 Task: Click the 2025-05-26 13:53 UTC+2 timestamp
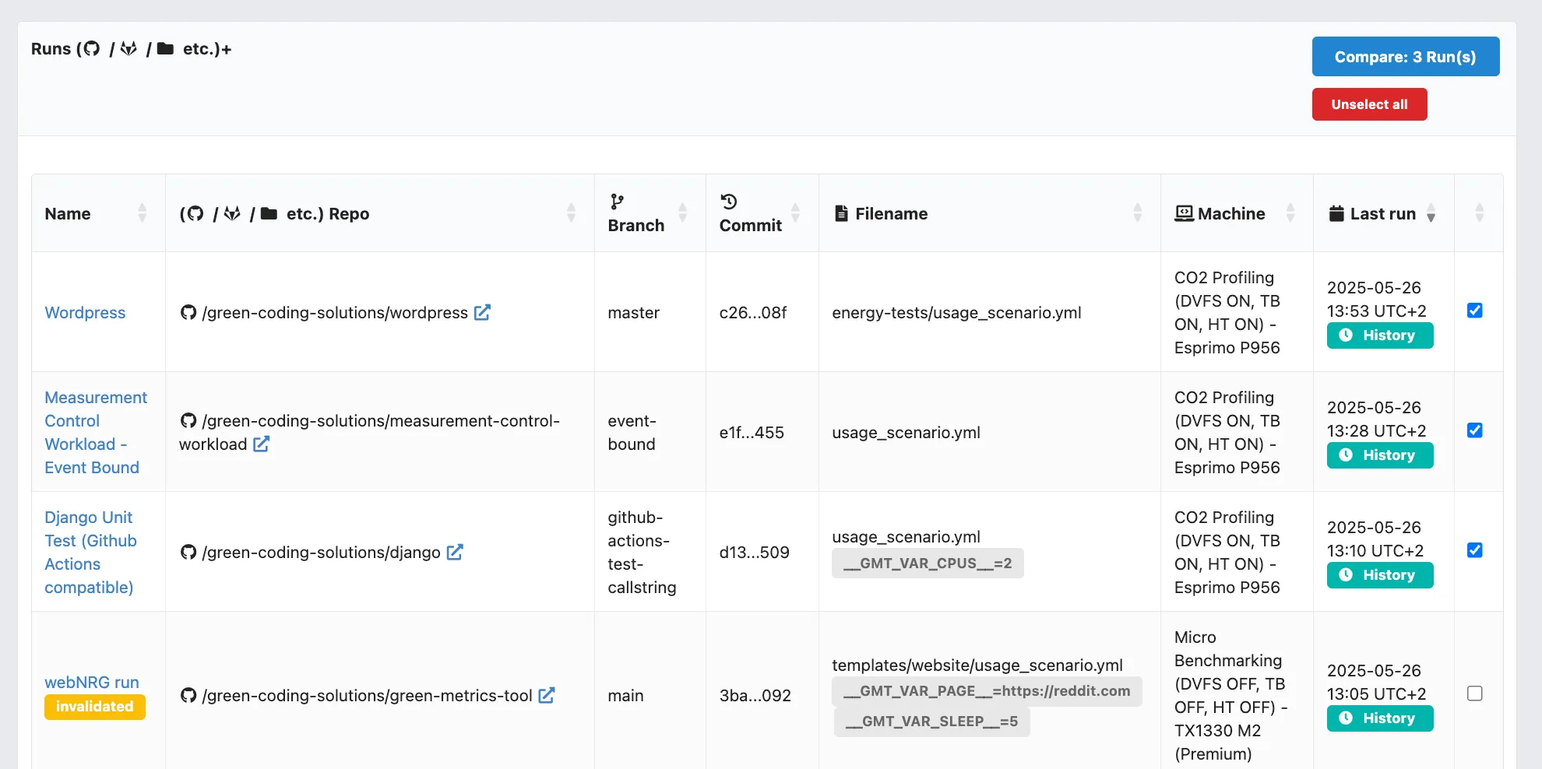tap(1376, 299)
